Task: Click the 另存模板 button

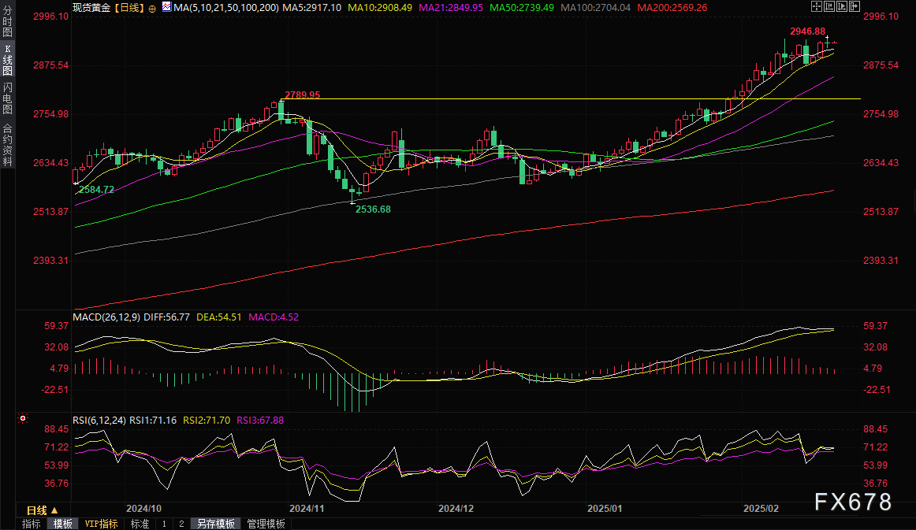Action: 215,524
